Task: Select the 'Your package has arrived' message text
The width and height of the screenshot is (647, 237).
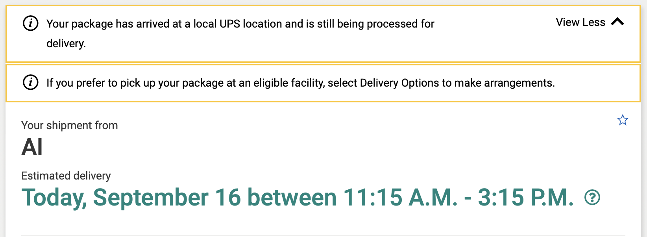Action: click(240, 33)
